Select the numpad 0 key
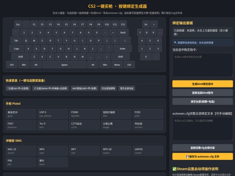235x176 pixels. [146, 56]
